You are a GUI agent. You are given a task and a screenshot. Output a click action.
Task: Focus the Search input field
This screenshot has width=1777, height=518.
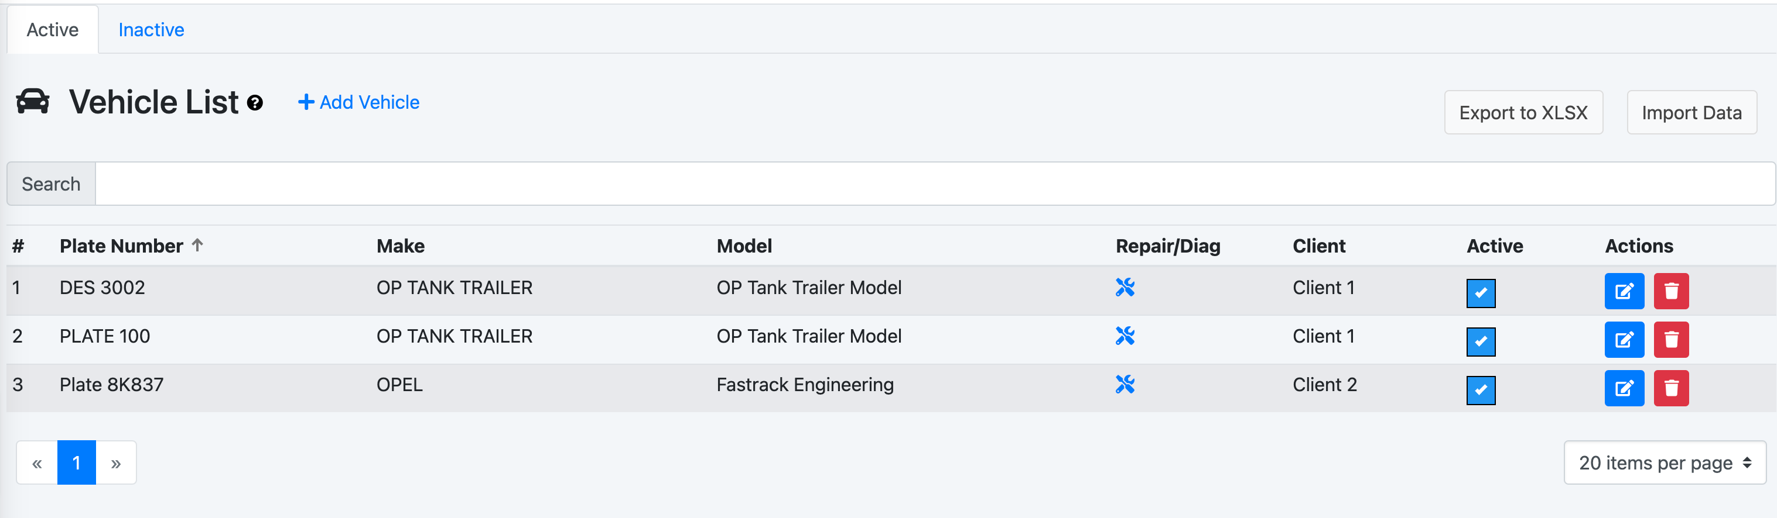[935, 184]
